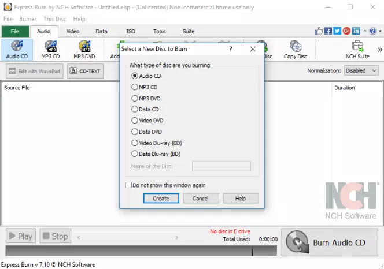Click the Play button

(21, 236)
